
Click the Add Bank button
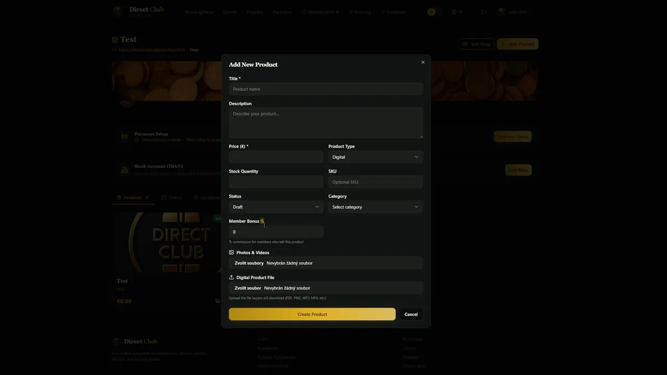(518, 170)
